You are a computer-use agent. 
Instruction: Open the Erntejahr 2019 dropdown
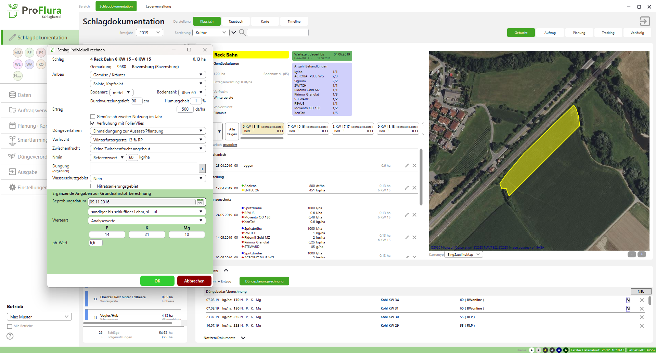pyautogui.click(x=150, y=33)
